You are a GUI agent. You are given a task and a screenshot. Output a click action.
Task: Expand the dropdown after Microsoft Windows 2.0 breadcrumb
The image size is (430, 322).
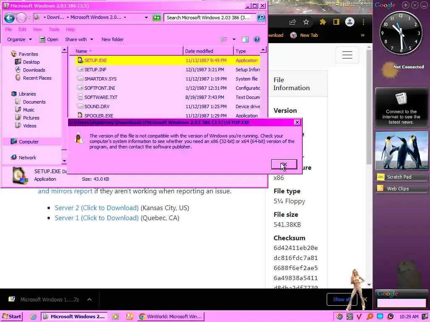[125, 17]
